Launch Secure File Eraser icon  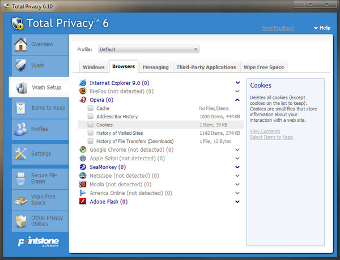click(x=20, y=179)
